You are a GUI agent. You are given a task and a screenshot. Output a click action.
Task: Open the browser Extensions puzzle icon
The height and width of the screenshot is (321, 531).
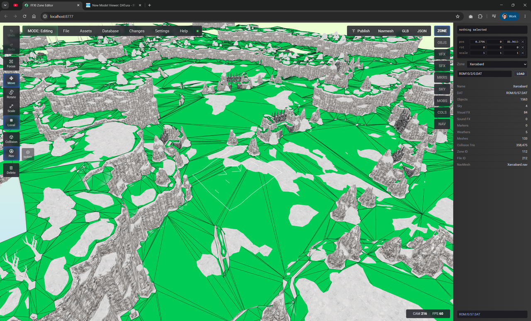click(x=480, y=16)
